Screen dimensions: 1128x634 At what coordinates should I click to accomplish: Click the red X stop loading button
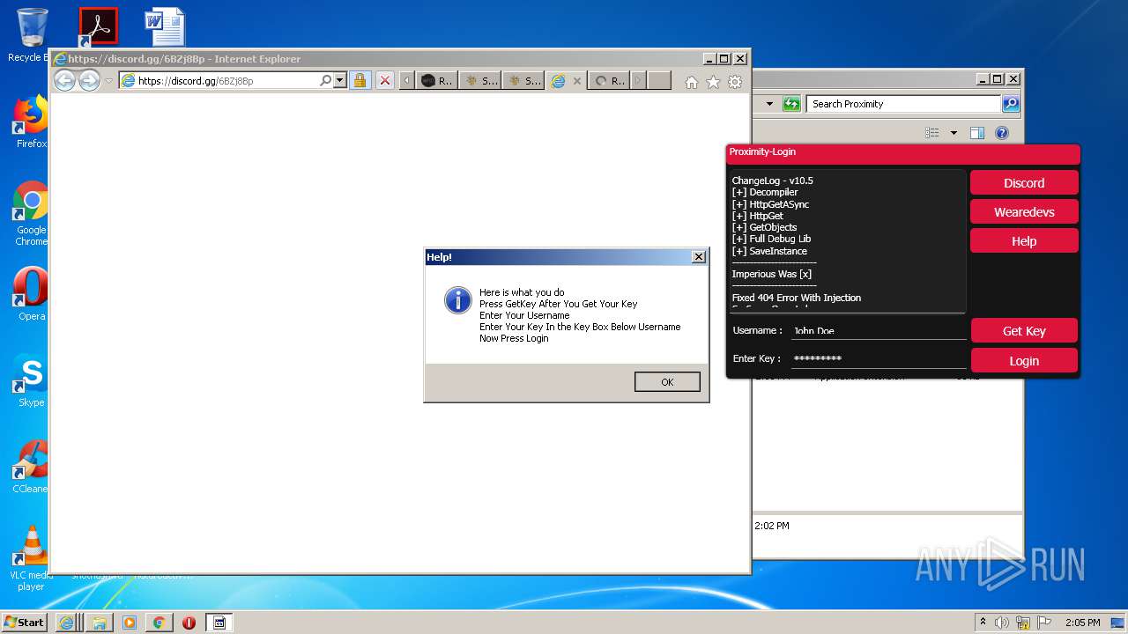point(385,81)
